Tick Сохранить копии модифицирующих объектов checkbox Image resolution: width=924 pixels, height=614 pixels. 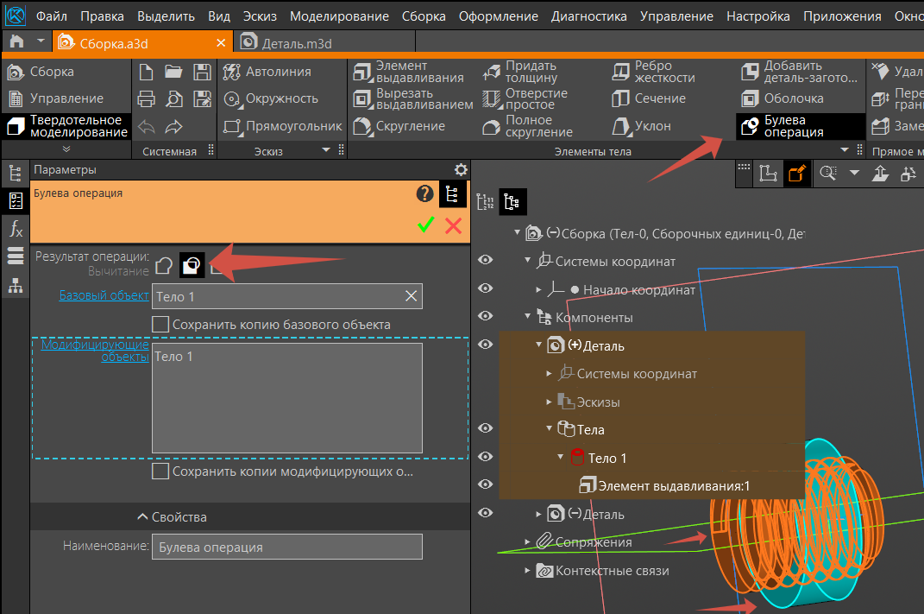[x=160, y=472]
